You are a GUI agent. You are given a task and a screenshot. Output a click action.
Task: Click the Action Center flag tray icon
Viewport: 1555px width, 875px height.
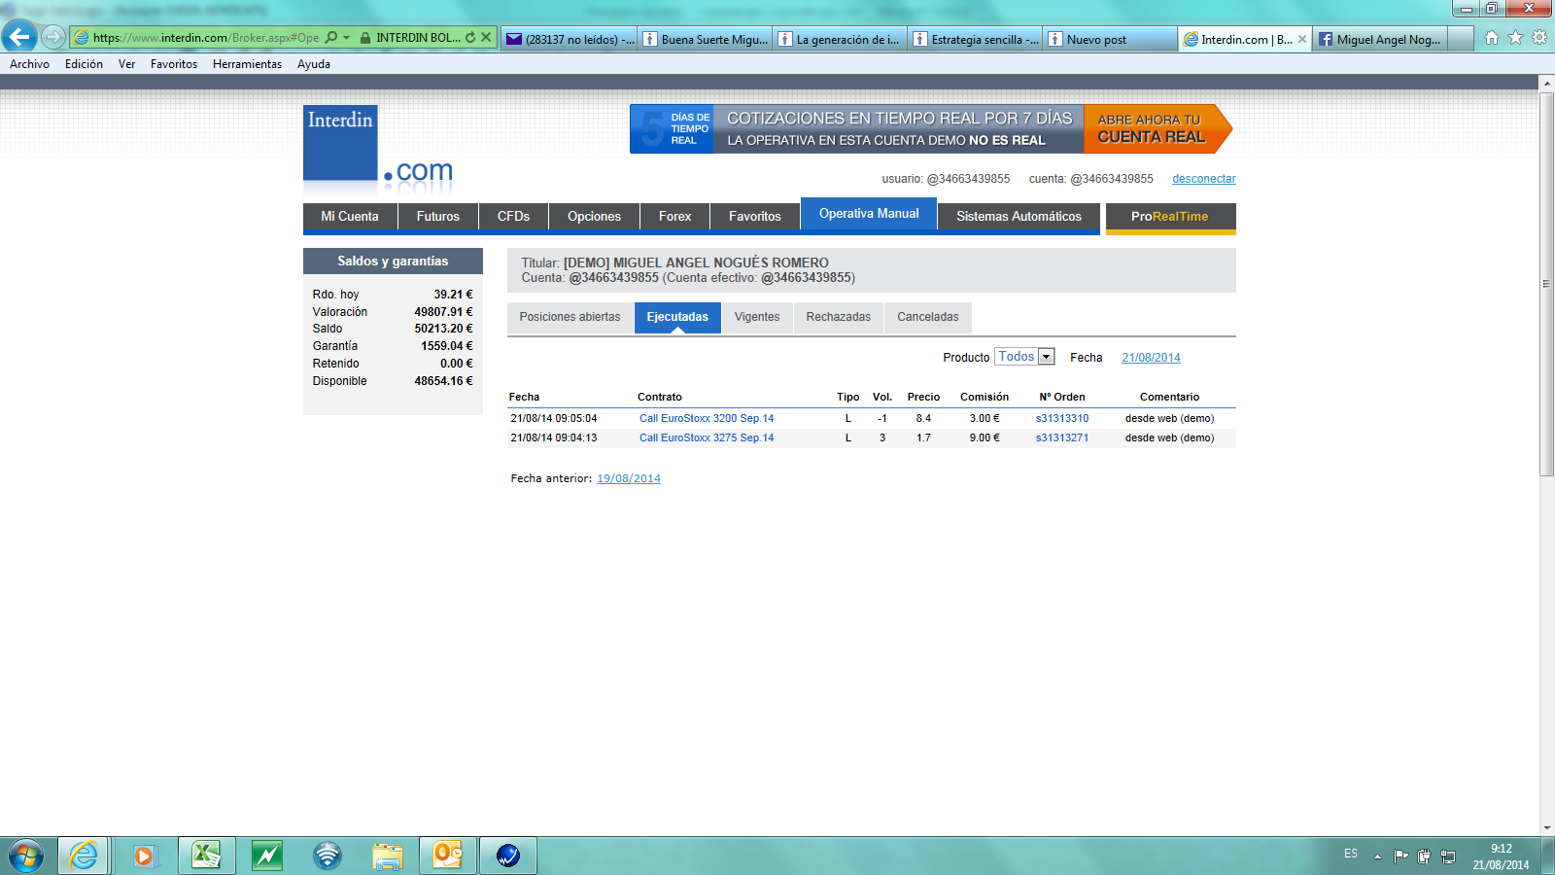click(1400, 856)
